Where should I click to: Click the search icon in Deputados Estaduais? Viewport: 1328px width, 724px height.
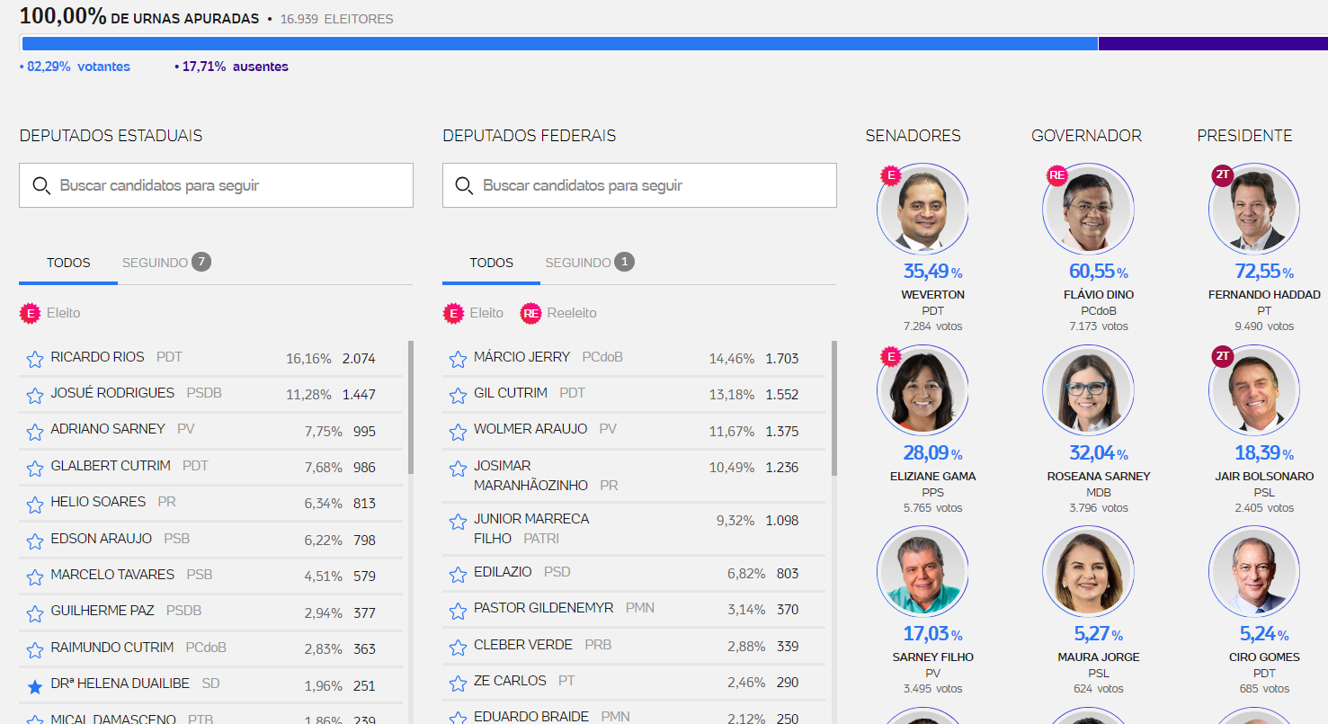click(41, 185)
